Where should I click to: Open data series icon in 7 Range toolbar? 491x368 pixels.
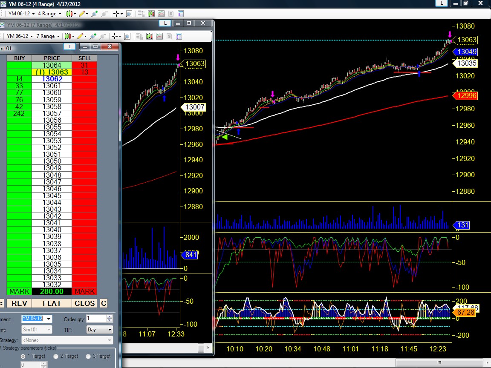click(x=150, y=36)
